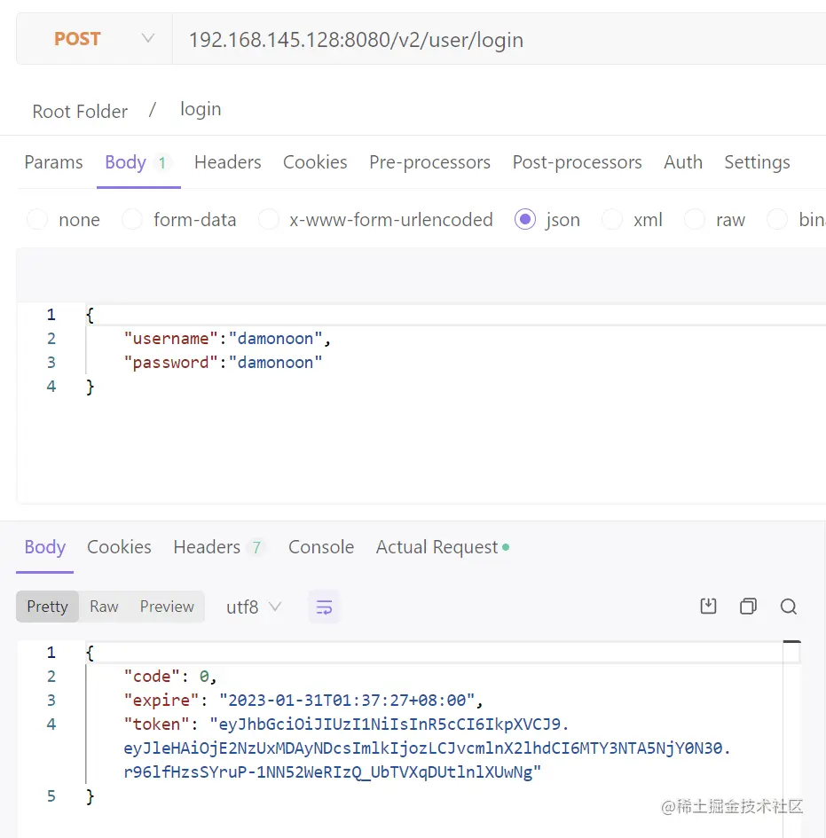The image size is (826, 838).
Task: Click the Raw view button
Action: pos(104,607)
